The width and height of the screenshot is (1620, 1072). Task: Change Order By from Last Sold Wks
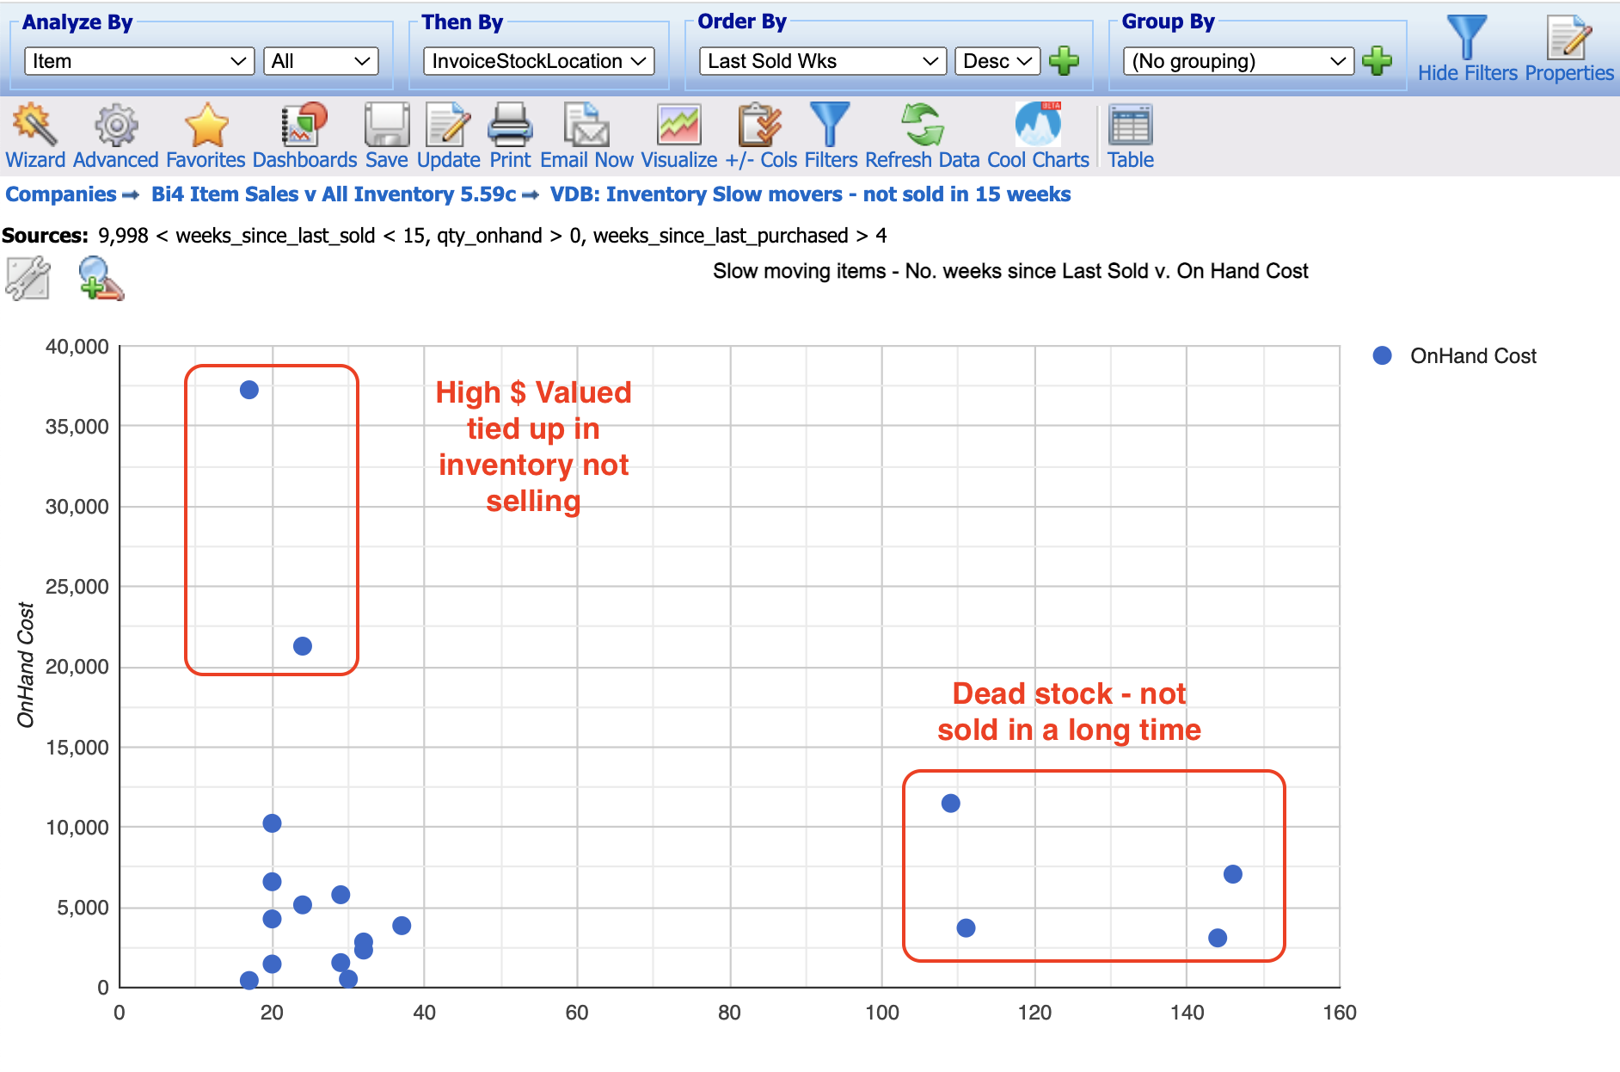point(820,60)
